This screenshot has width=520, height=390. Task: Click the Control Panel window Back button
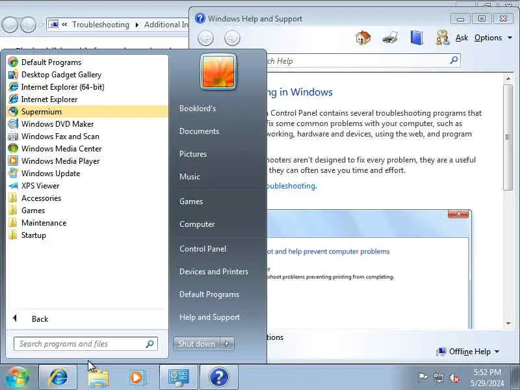pyautogui.click(x=10, y=25)
